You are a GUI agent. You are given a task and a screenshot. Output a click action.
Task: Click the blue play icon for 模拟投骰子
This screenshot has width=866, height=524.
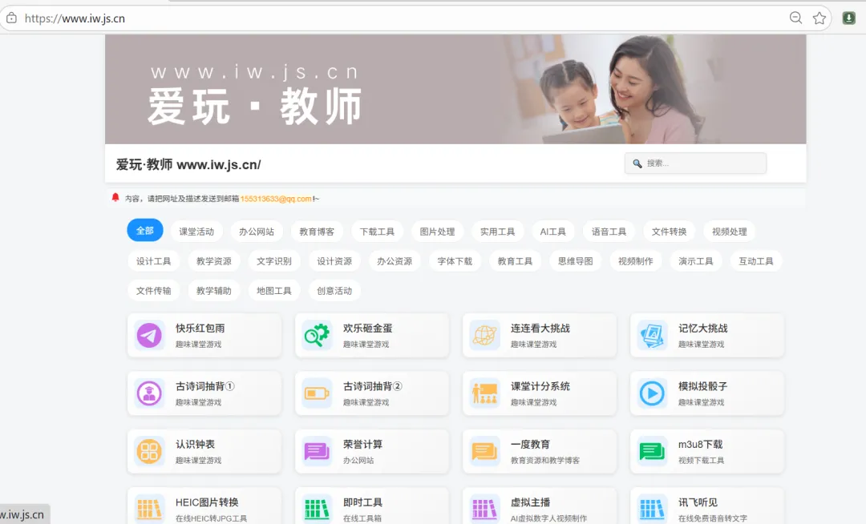(652, 393)
